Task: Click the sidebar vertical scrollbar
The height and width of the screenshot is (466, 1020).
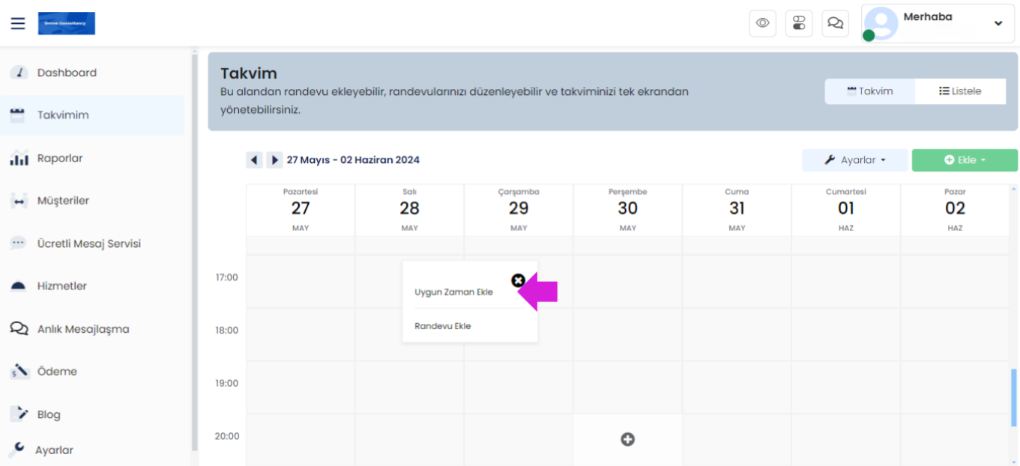Action: [195, 252]
